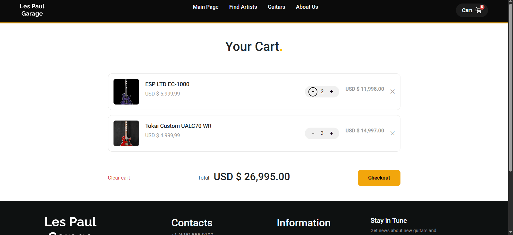Click the ESP LTD EC-1000 guitar thumbnail
This screenshot has width=513, height=235.
(x=126, y=92)
